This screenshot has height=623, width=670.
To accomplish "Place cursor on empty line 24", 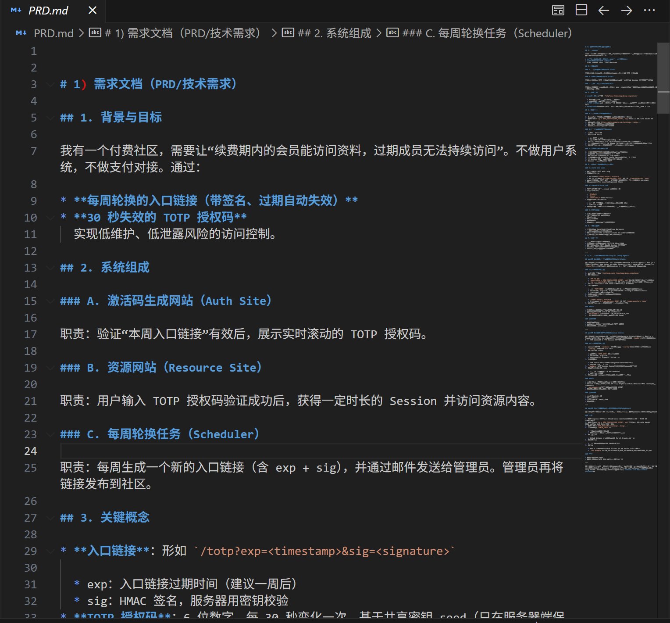I will pyautogui.click(x=307, y=451).
